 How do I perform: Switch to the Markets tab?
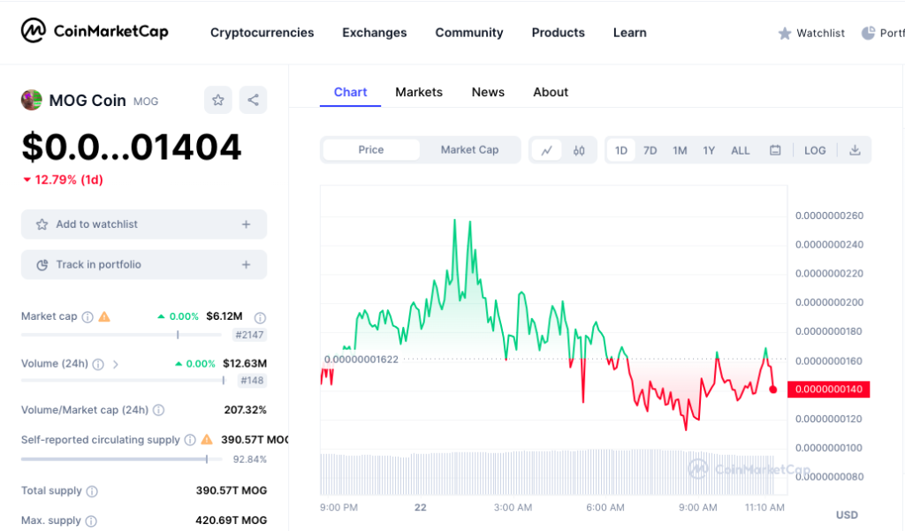(x=419, y=92)
